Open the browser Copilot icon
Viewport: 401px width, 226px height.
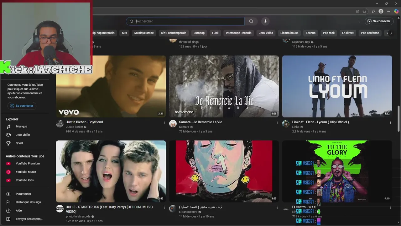(x=396, y=11)
